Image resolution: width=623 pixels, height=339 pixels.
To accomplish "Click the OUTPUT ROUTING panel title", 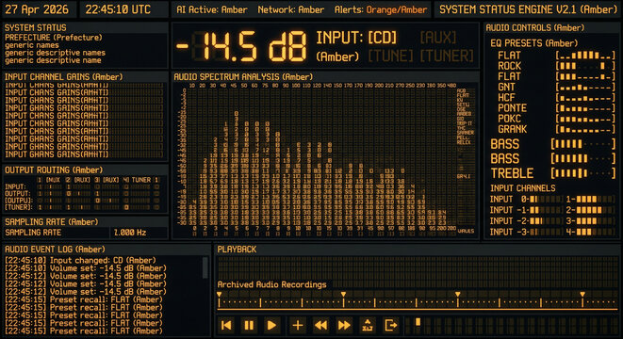I will point(54,170).
